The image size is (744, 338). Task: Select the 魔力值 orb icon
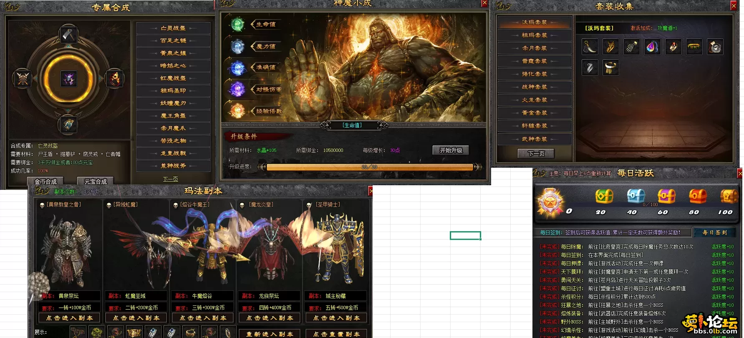(238, 46)
